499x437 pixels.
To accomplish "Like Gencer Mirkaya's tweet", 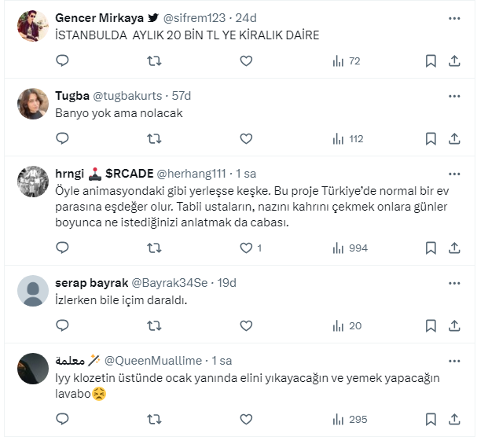I will (246, 61).
